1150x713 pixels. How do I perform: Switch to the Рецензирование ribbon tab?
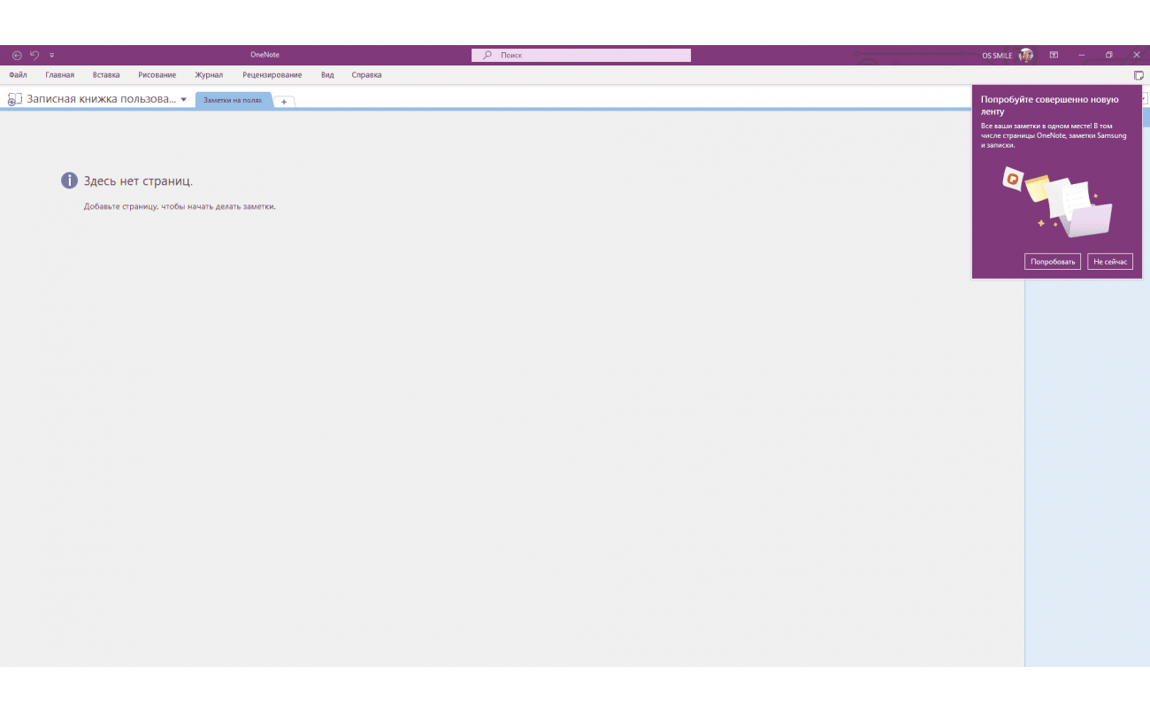272,75
